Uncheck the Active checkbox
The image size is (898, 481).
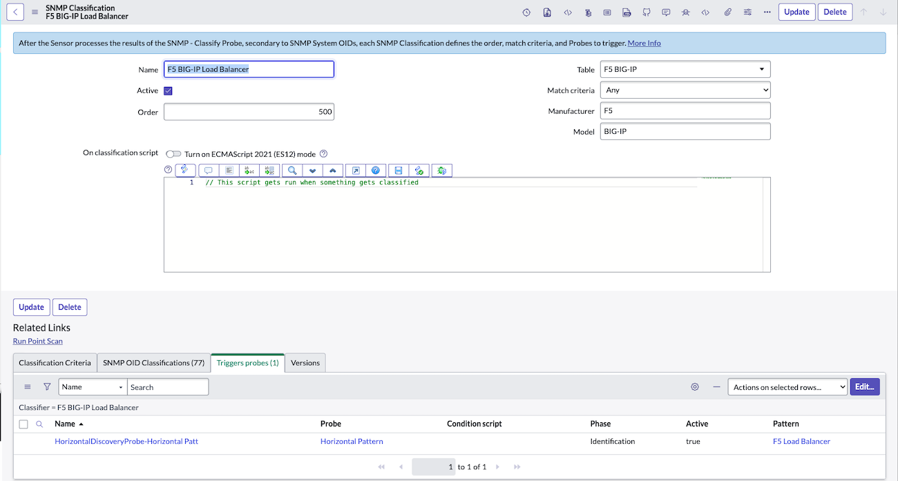coord(168,90)
